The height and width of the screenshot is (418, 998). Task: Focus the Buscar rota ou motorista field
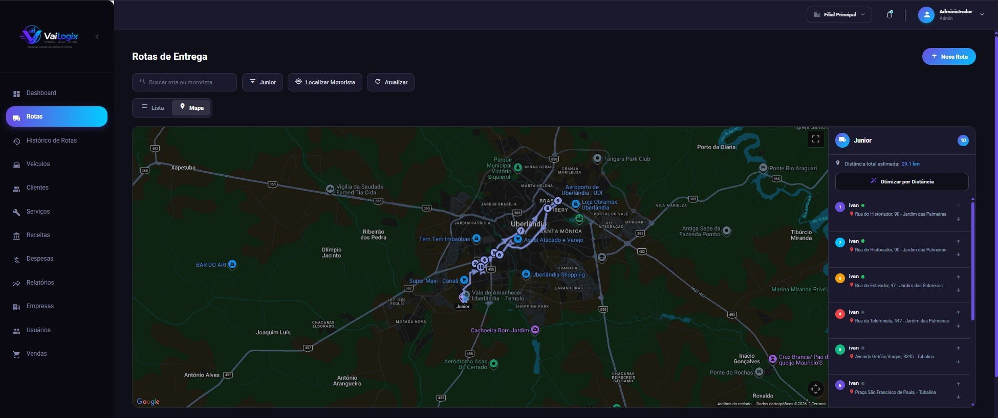click(x=184, y=82)
